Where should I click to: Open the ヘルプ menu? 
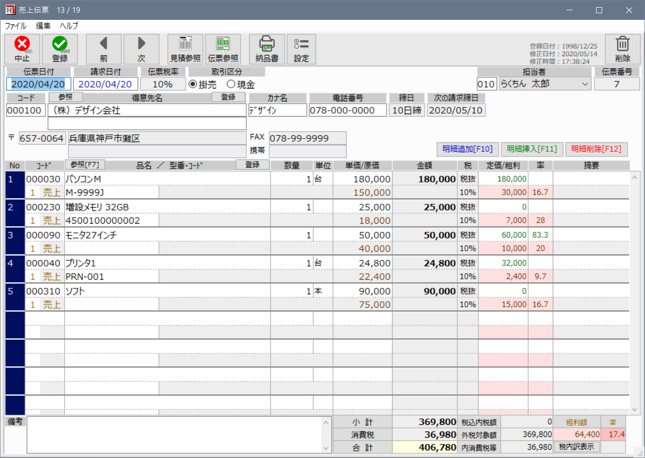coord(69,26)
